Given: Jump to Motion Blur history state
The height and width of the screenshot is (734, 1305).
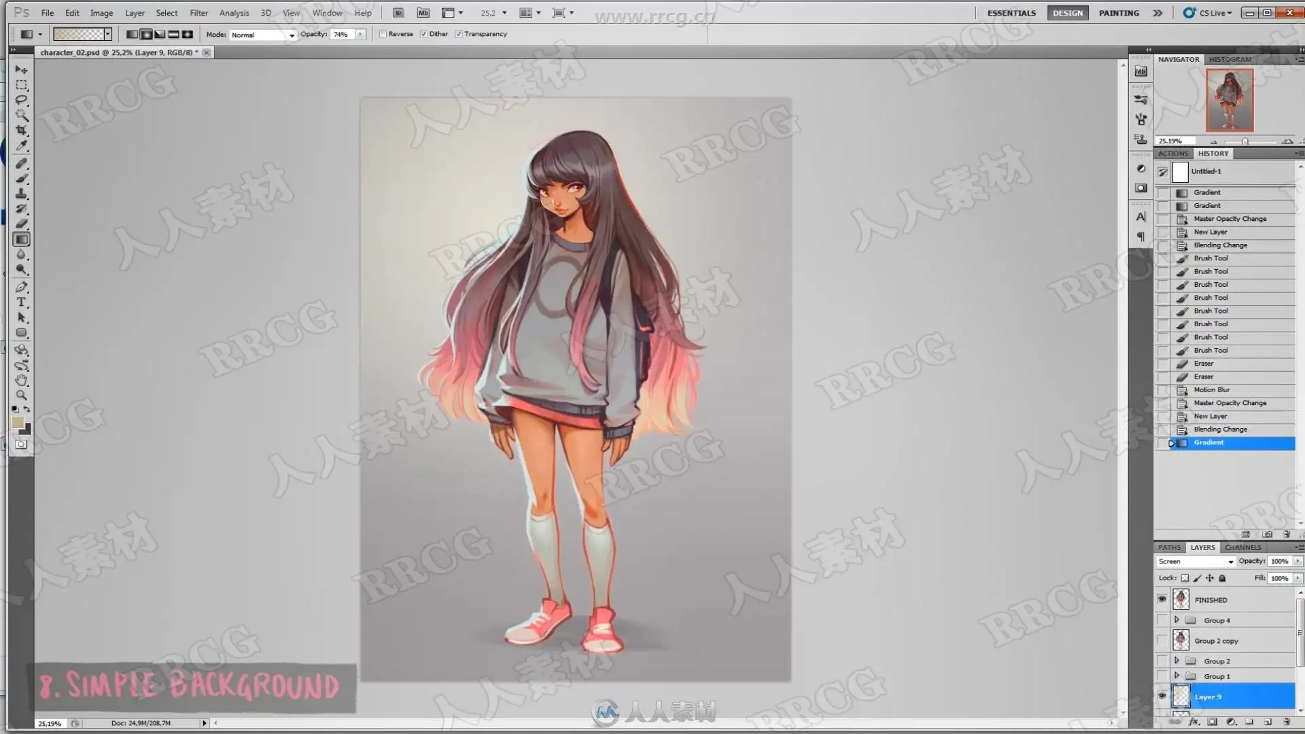Looking at the screenshot, I should point(1211,389).
